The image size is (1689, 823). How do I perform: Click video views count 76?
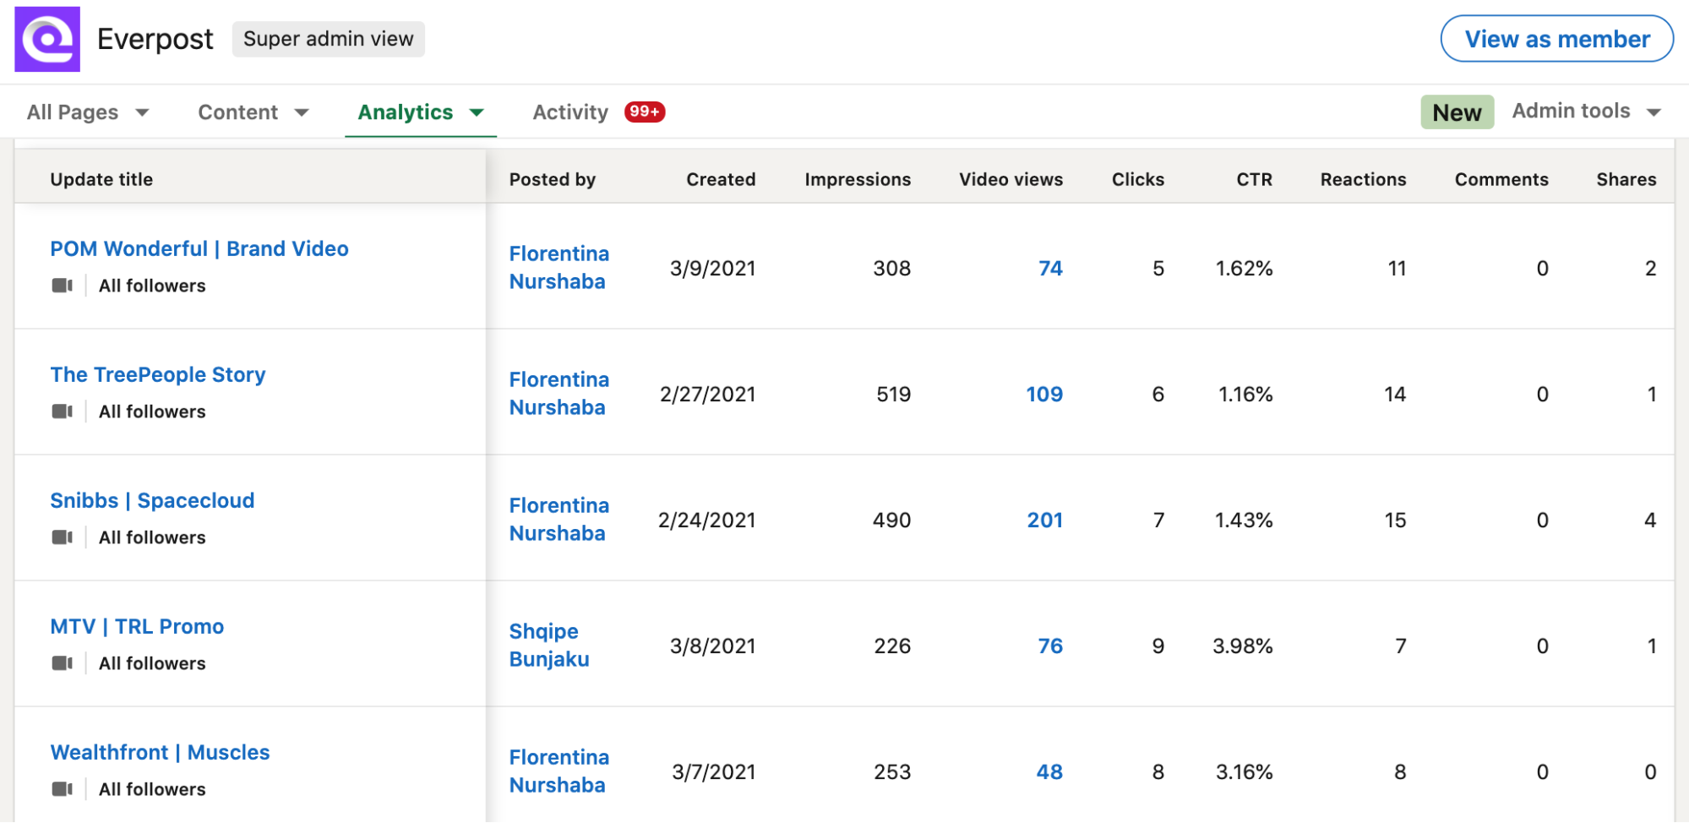1050,646
